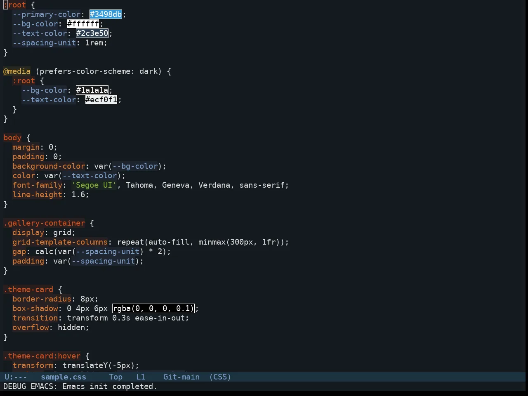Click the .theme-card:hover selector

(x=42, y=356)
